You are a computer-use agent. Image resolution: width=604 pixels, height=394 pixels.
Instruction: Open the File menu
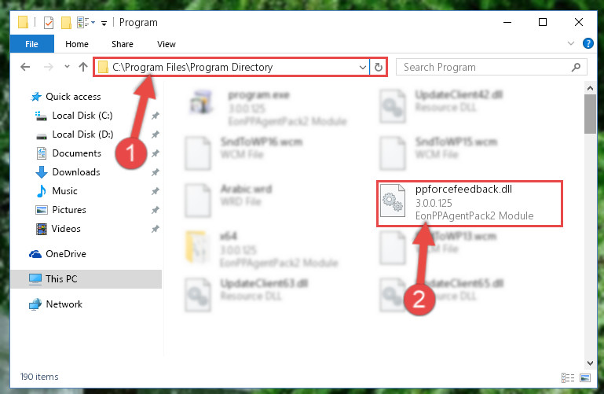tap(32, 44)
